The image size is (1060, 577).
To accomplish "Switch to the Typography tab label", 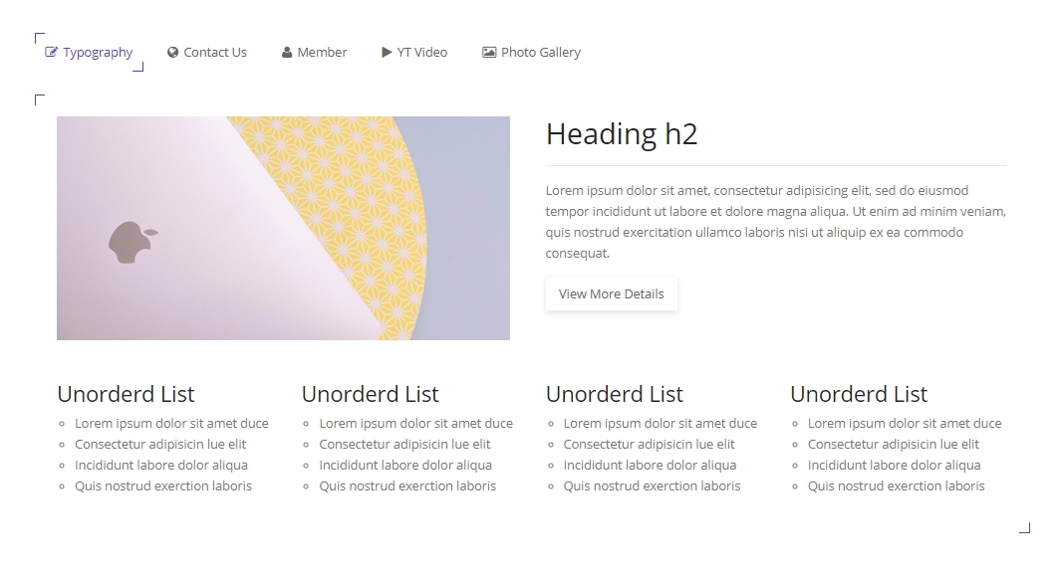I will (98, 53).
